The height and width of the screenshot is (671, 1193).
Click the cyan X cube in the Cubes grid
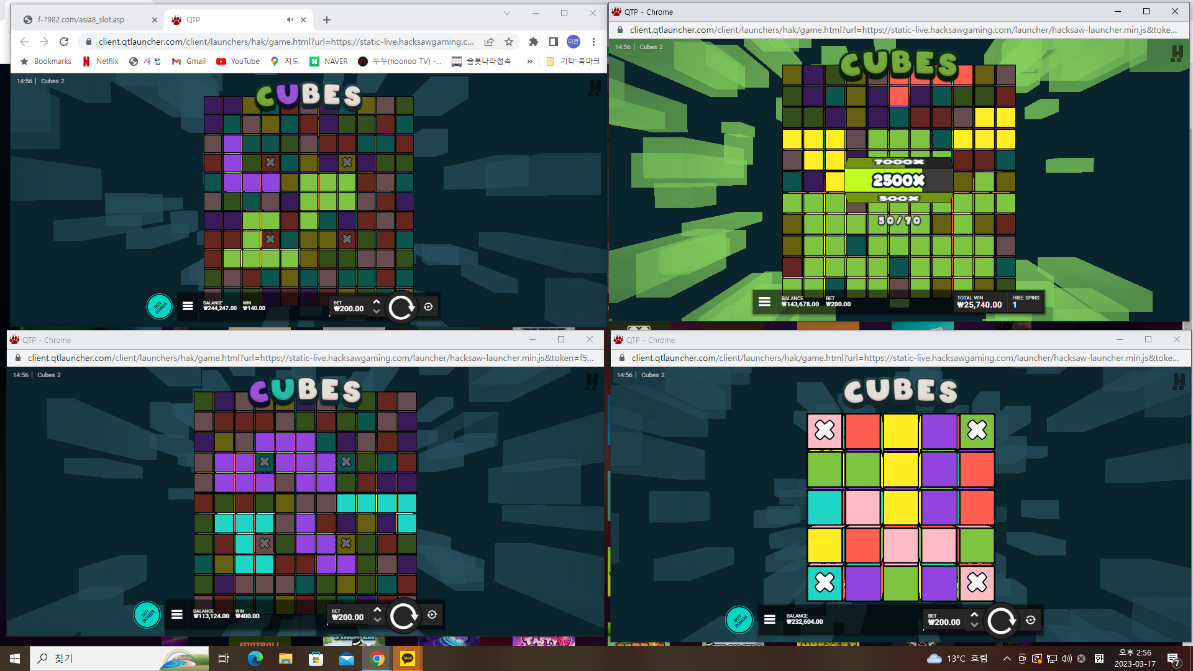point(825,582)
